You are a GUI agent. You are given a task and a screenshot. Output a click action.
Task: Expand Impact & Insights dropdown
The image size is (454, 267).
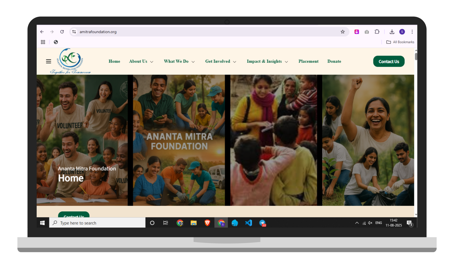(x=267, y=62)
